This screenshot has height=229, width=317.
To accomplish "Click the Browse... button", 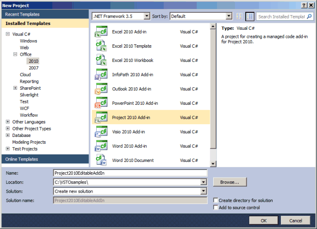I will [230, 182].
